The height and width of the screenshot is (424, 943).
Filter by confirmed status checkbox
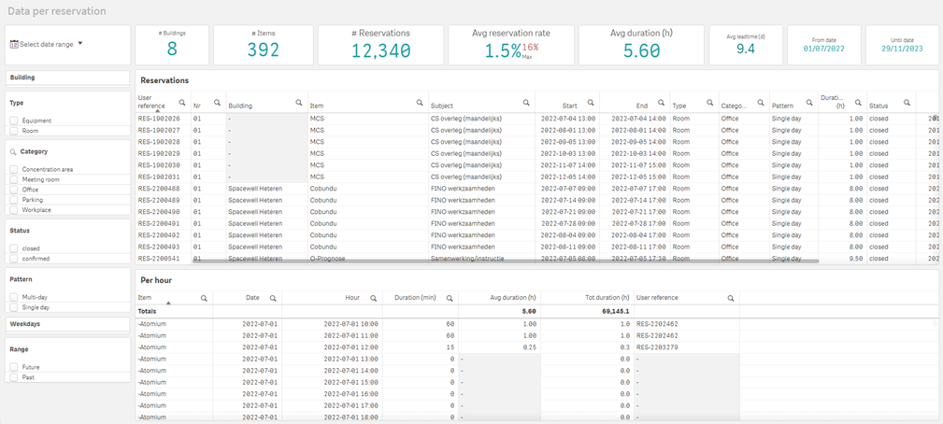pos(14,259)
